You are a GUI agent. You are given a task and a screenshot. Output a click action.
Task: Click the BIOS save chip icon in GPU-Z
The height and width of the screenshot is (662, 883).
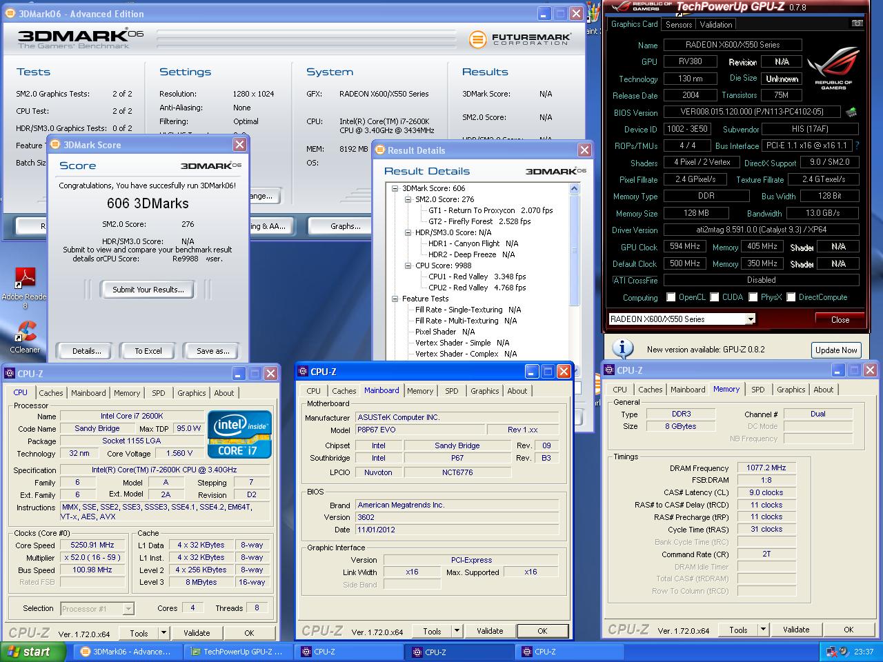(851, 112)
